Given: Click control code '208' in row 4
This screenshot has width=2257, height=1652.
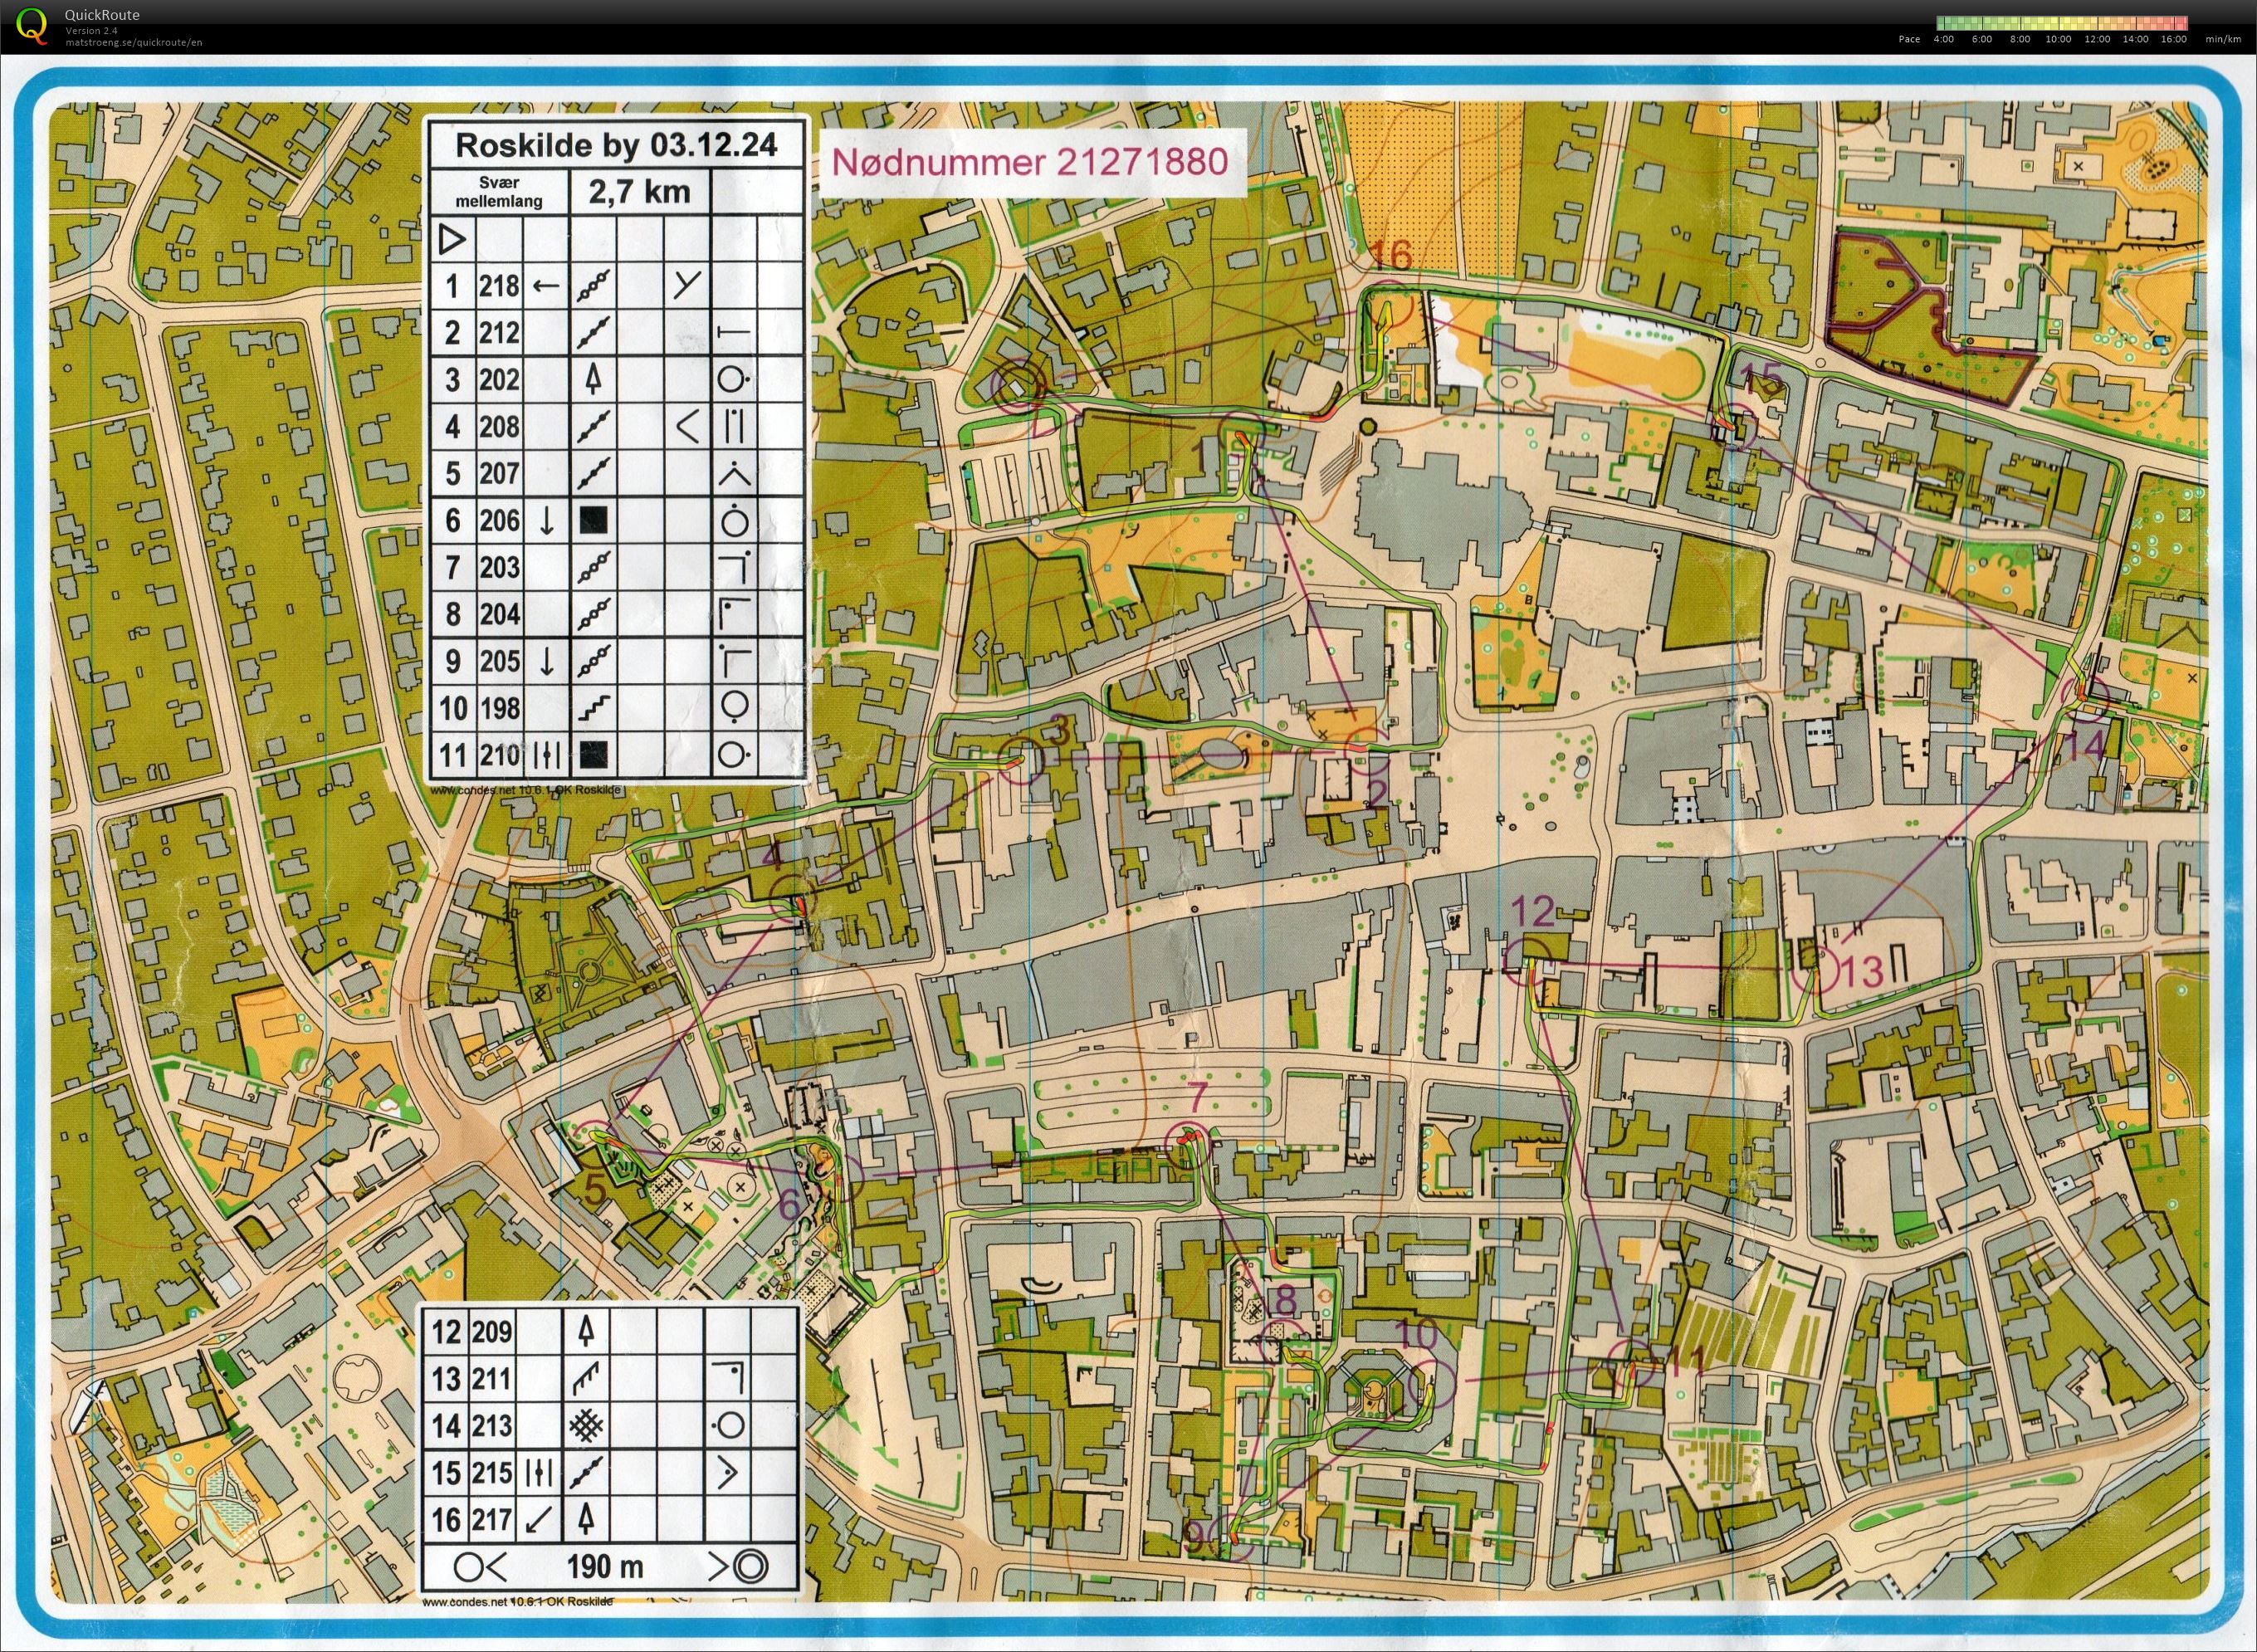Looking at the screenshot, I should 499,427.
